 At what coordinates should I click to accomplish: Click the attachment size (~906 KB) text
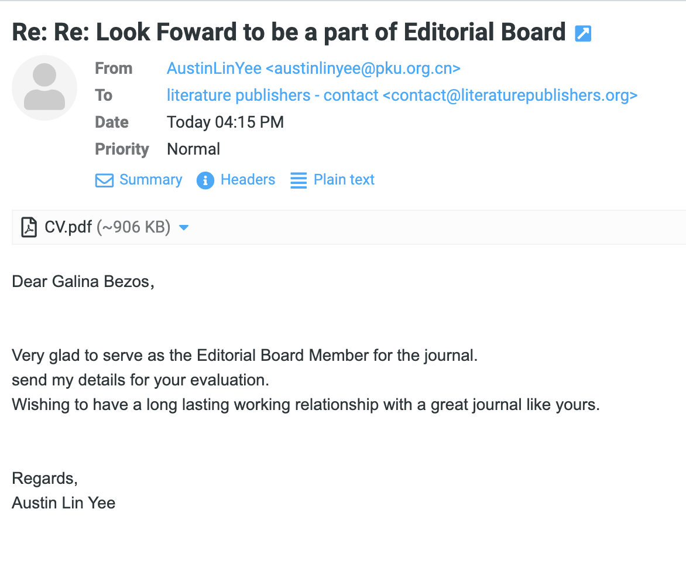[133, 227]
